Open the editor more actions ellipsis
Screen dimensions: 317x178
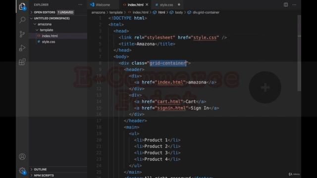(x=294, y=4)
